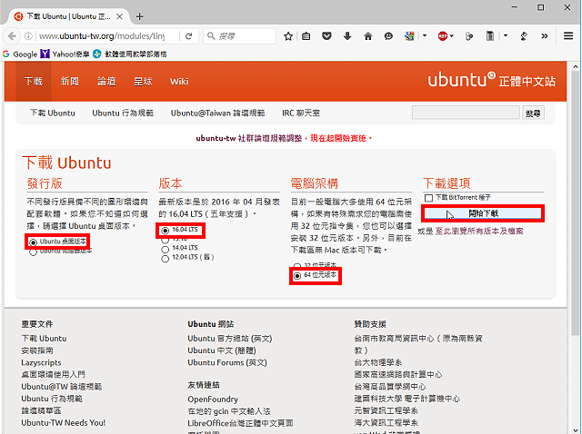Open the bookmarks list icon
Screen dimensions: 582x434
pyautogui.click(x=306, y=36)
